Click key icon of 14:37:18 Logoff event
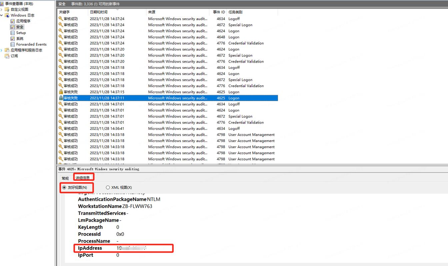 point(61,67)
